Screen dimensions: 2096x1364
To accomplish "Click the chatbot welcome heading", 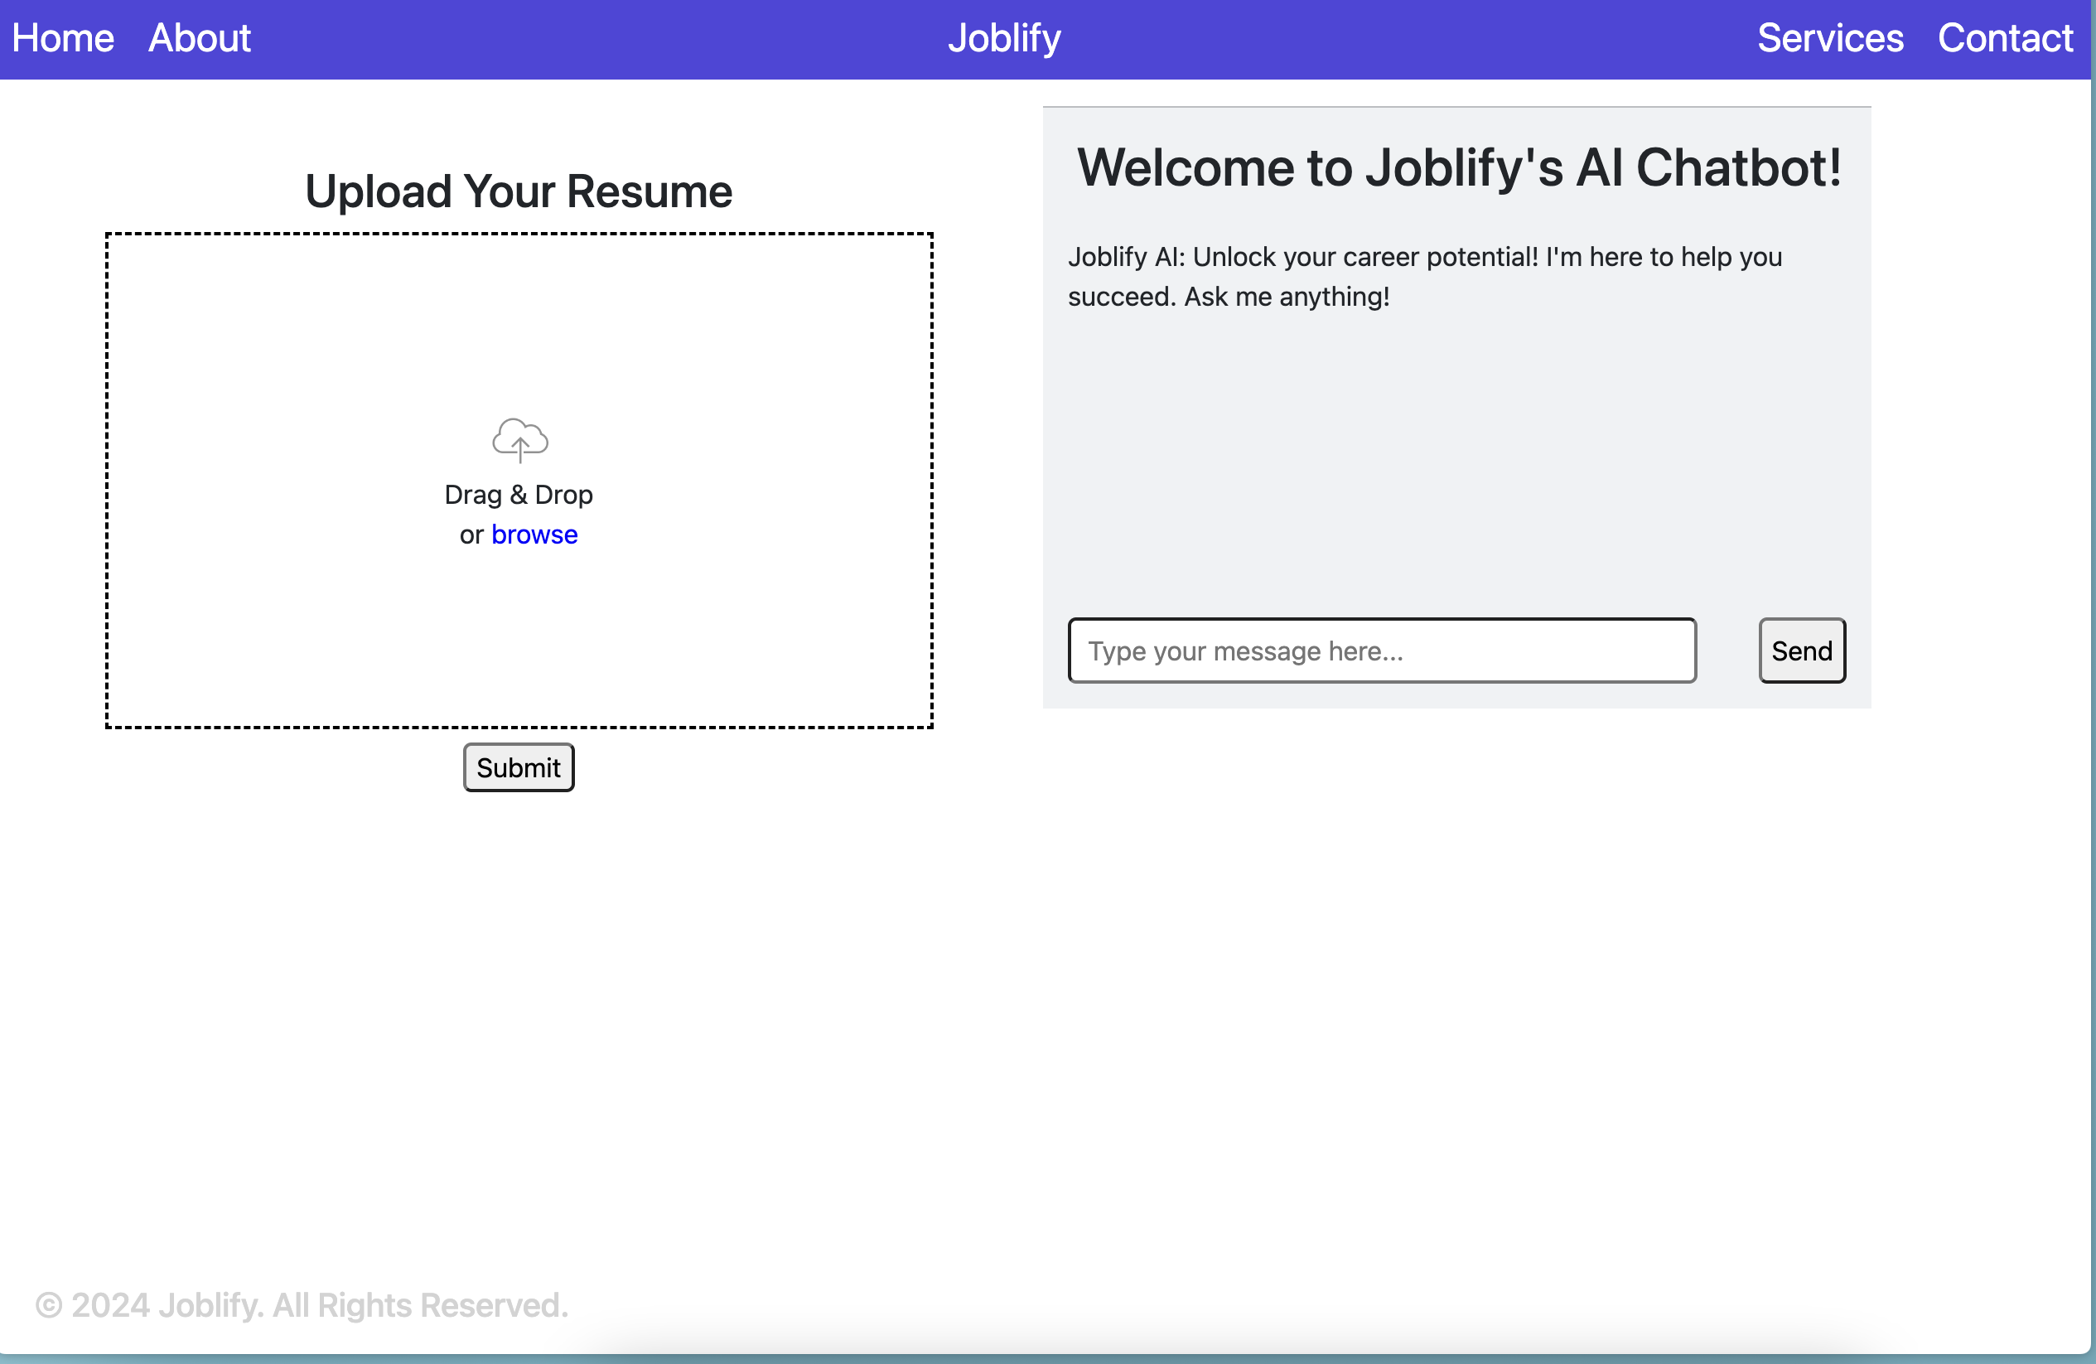I will 1458,167.
